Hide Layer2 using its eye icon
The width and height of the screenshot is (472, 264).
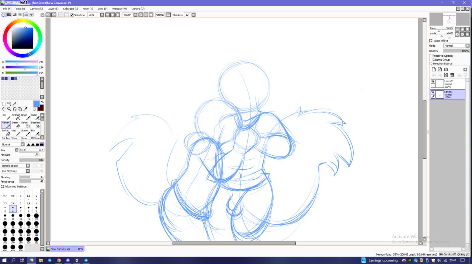[433, 81]
